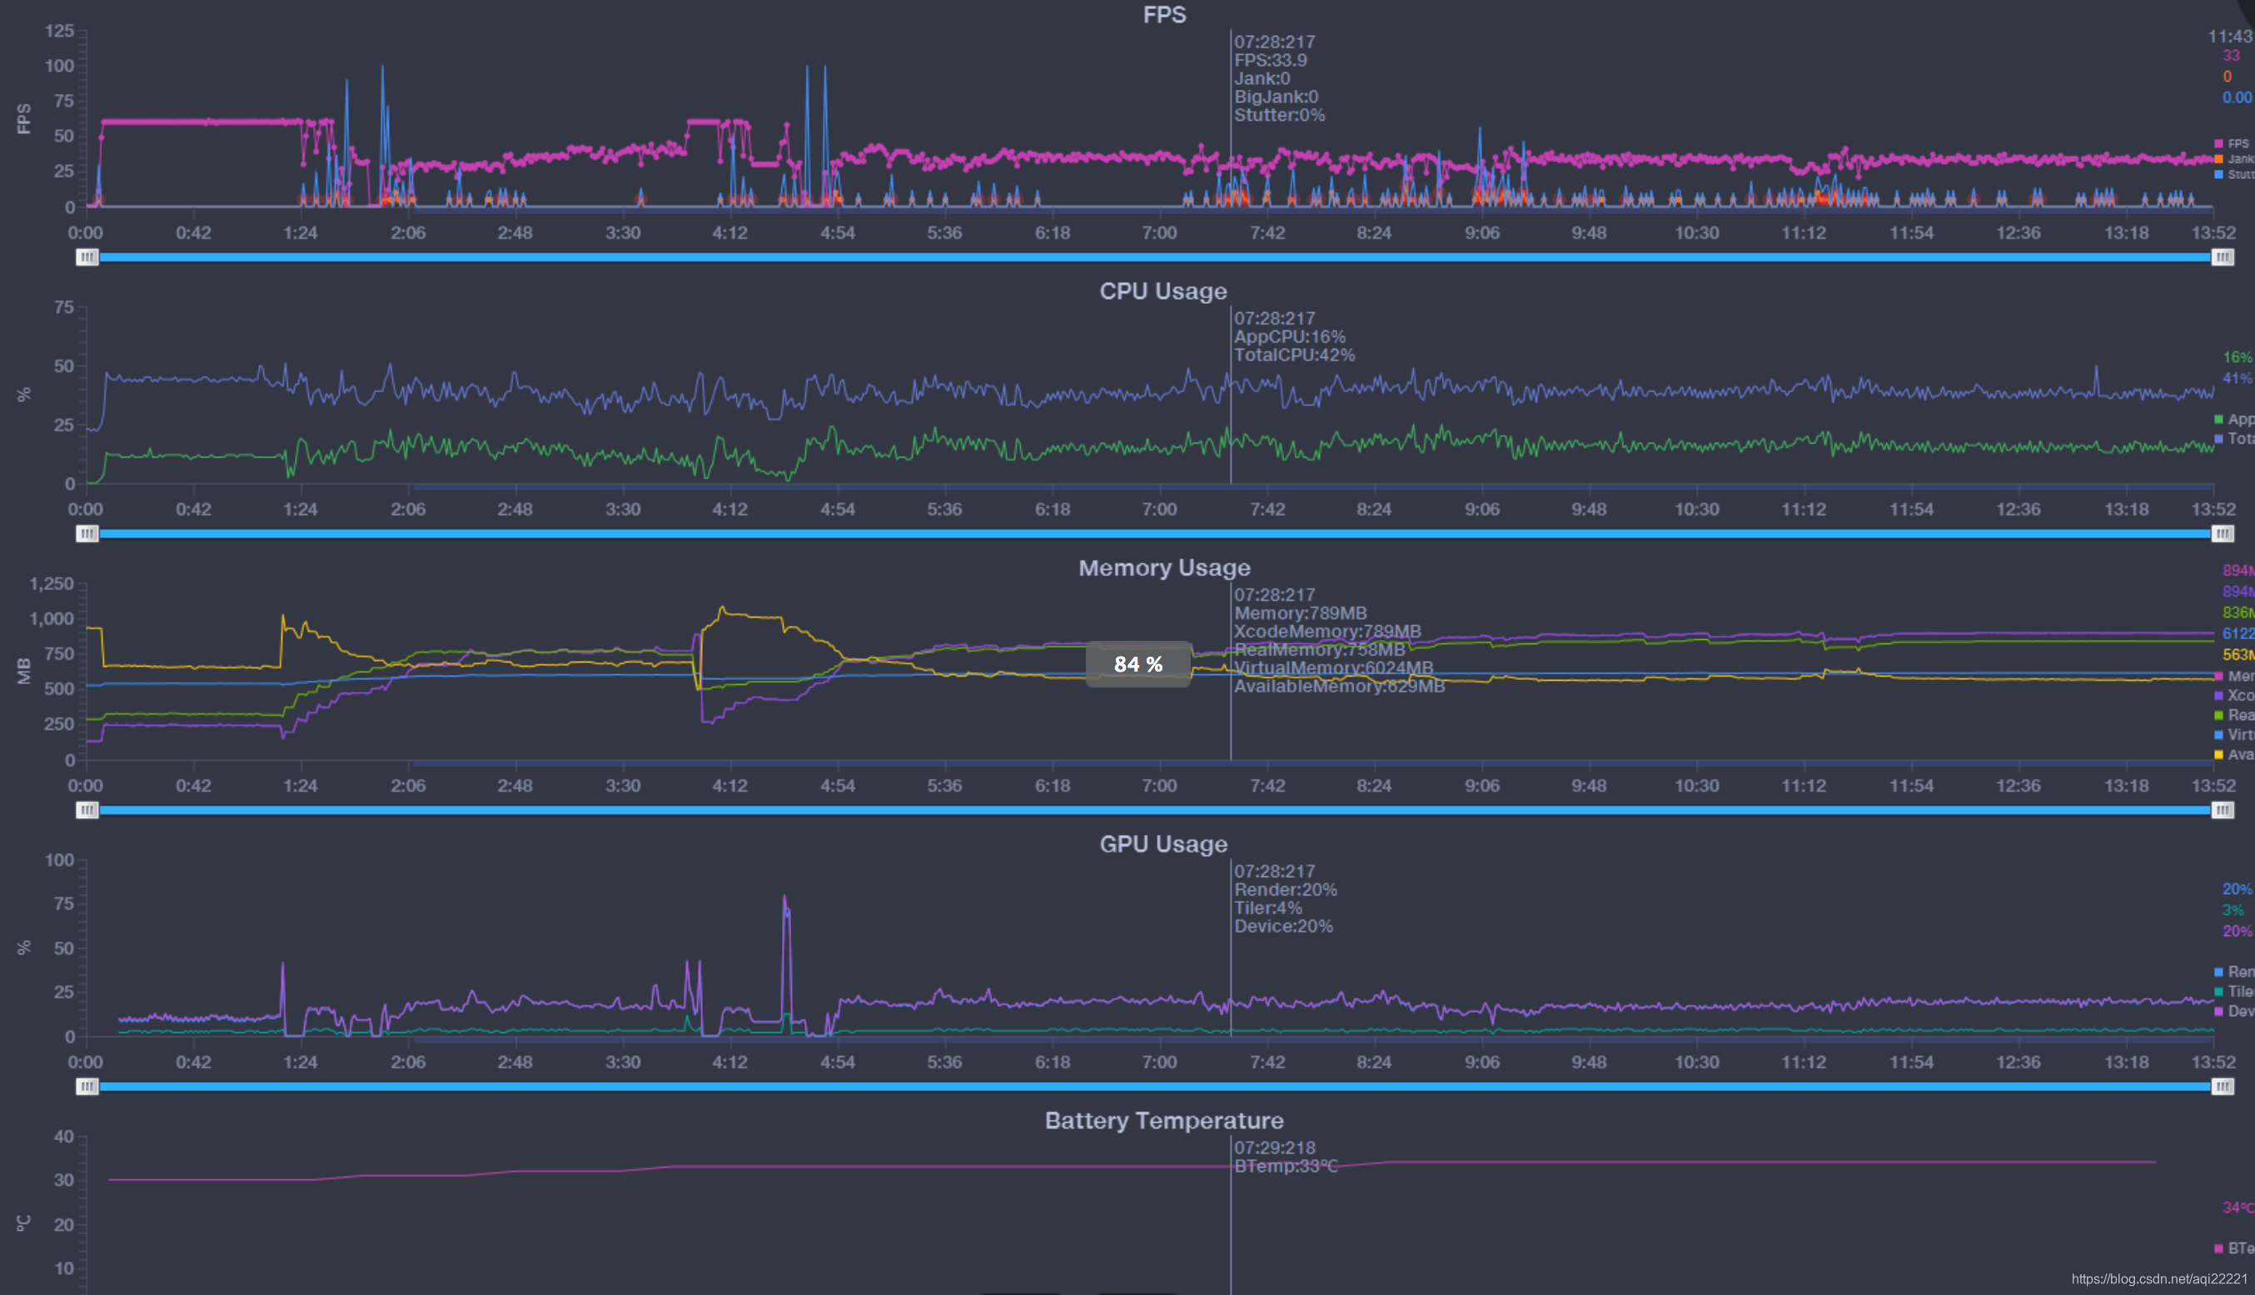Click the GPU Usage blue range bar
This screenshot has height=1295, width=2255.
[1157, 1086]
